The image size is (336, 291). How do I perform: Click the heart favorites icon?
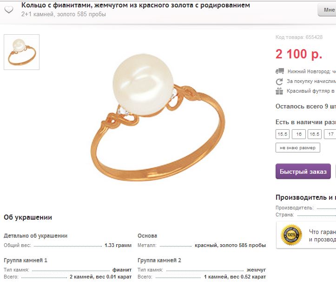9,10
